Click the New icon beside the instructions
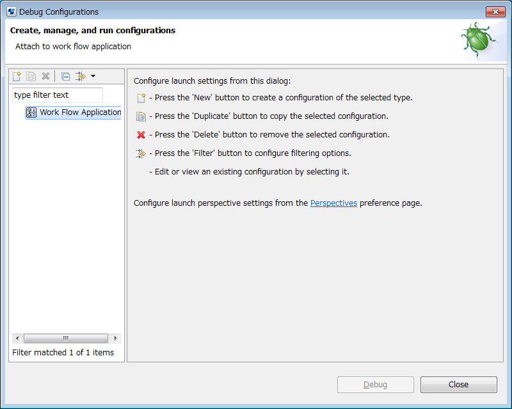The image size is (512, 409). [x=141, y=98]
